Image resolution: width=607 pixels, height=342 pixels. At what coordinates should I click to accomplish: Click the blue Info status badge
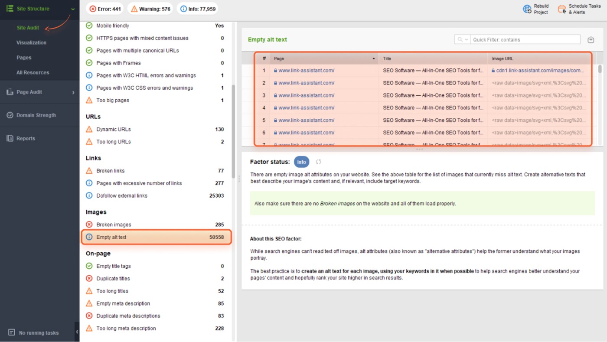[x=301, y=161]
